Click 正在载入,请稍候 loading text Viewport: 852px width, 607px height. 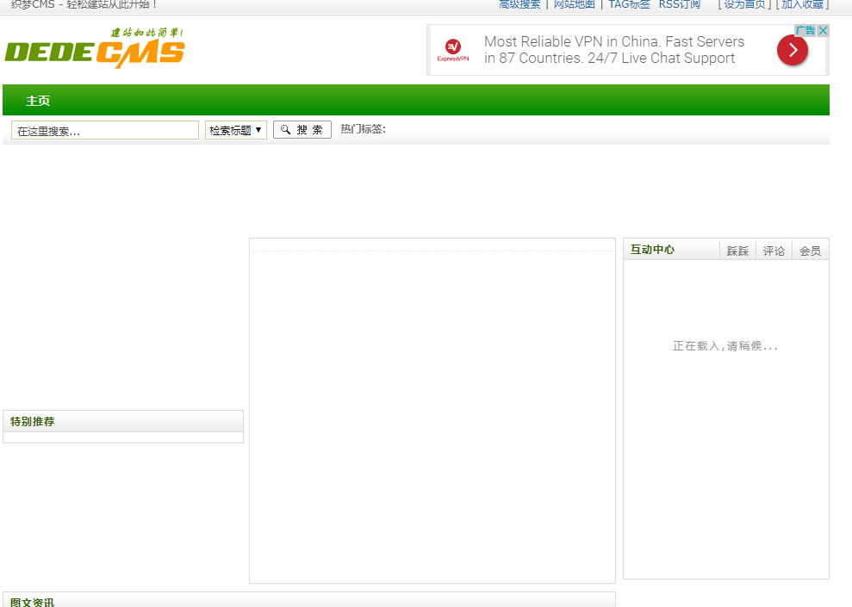pyautogui.click(x=725, y=346)
